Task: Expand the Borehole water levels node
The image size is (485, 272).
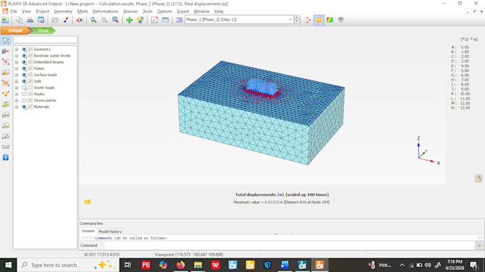Action: click(x=16, y=56)
